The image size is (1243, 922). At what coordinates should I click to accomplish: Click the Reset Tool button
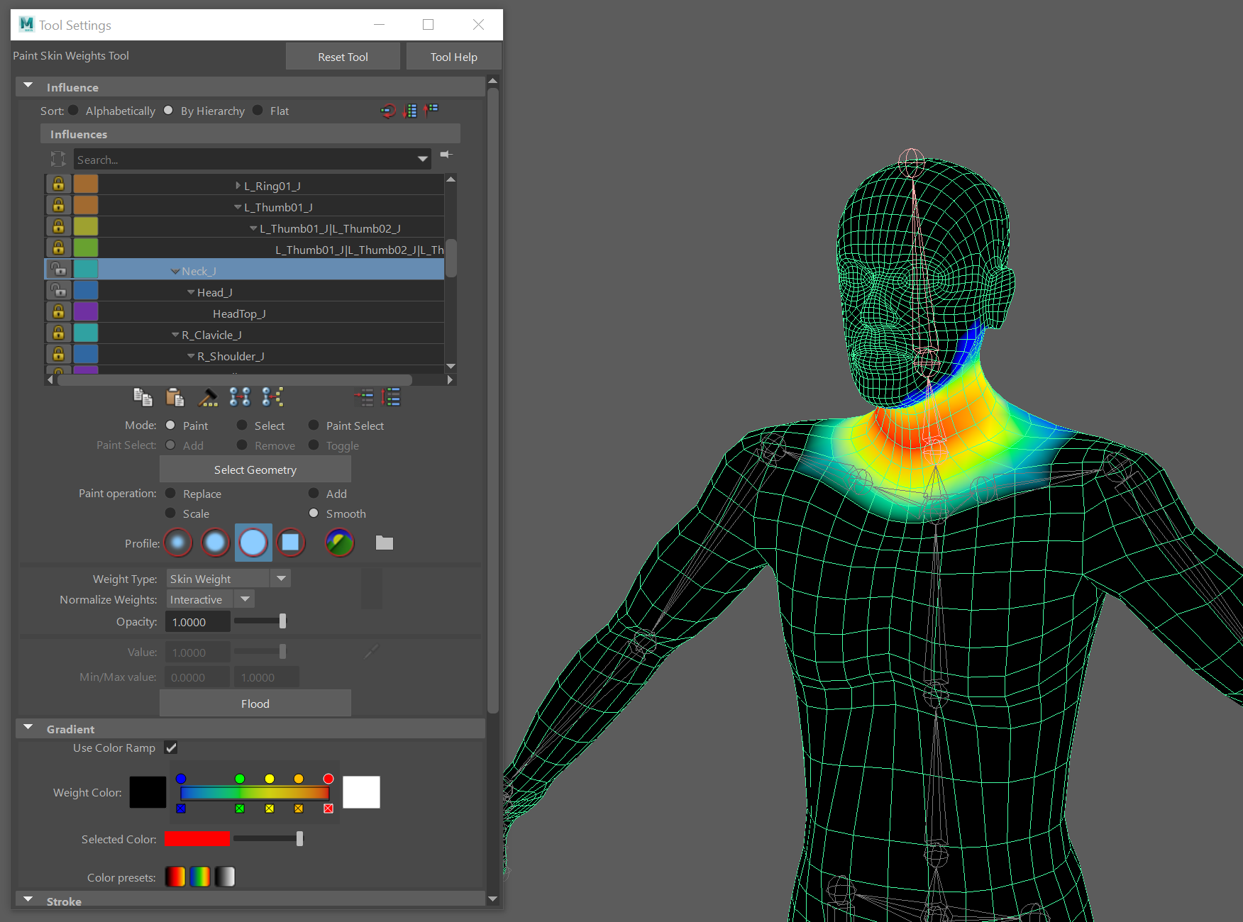pos(343,57)
